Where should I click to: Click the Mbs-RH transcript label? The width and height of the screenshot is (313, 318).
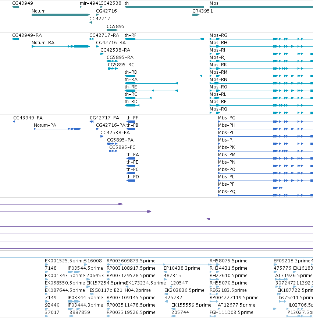(x=218, y=43)
